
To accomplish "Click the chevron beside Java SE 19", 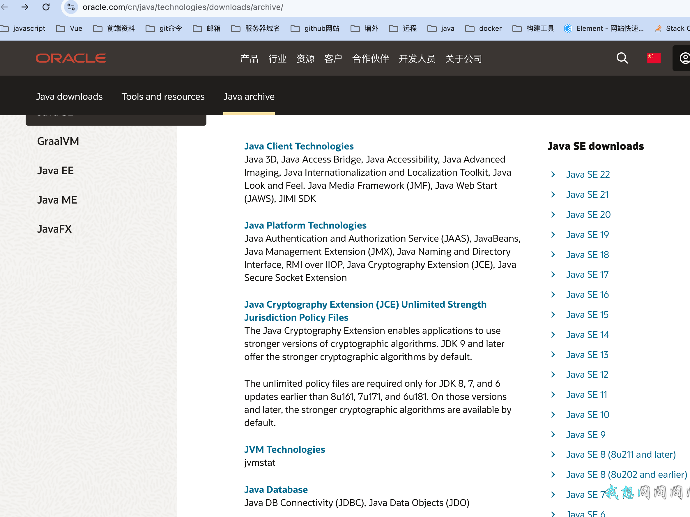I will [553, 234].
